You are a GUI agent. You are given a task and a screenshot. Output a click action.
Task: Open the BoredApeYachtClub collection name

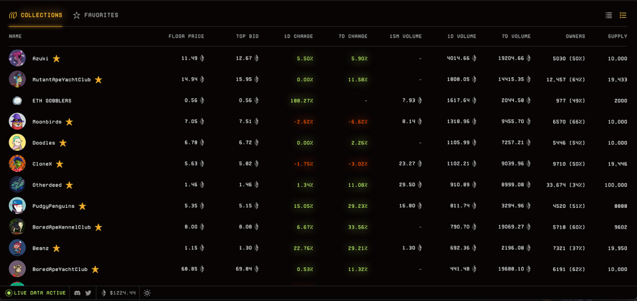[60, 269]
